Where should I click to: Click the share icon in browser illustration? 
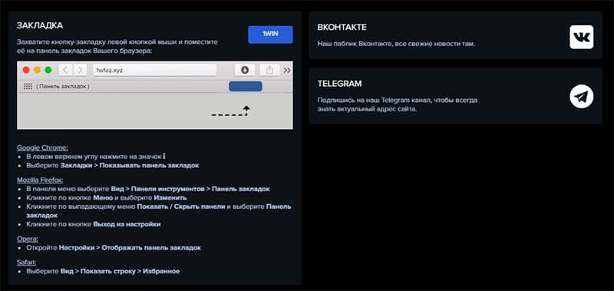tap(270, 70)
